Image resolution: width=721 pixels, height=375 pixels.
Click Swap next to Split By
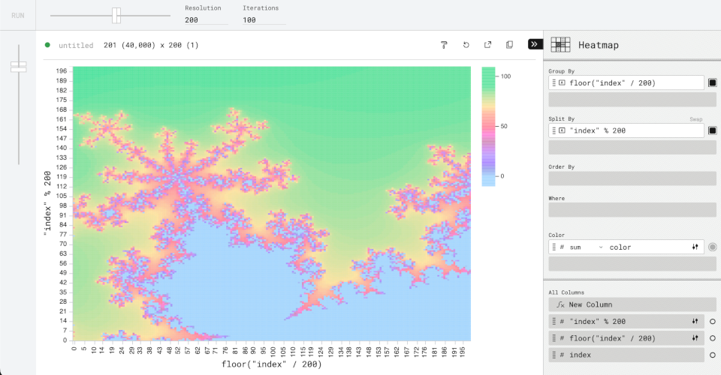696,118
